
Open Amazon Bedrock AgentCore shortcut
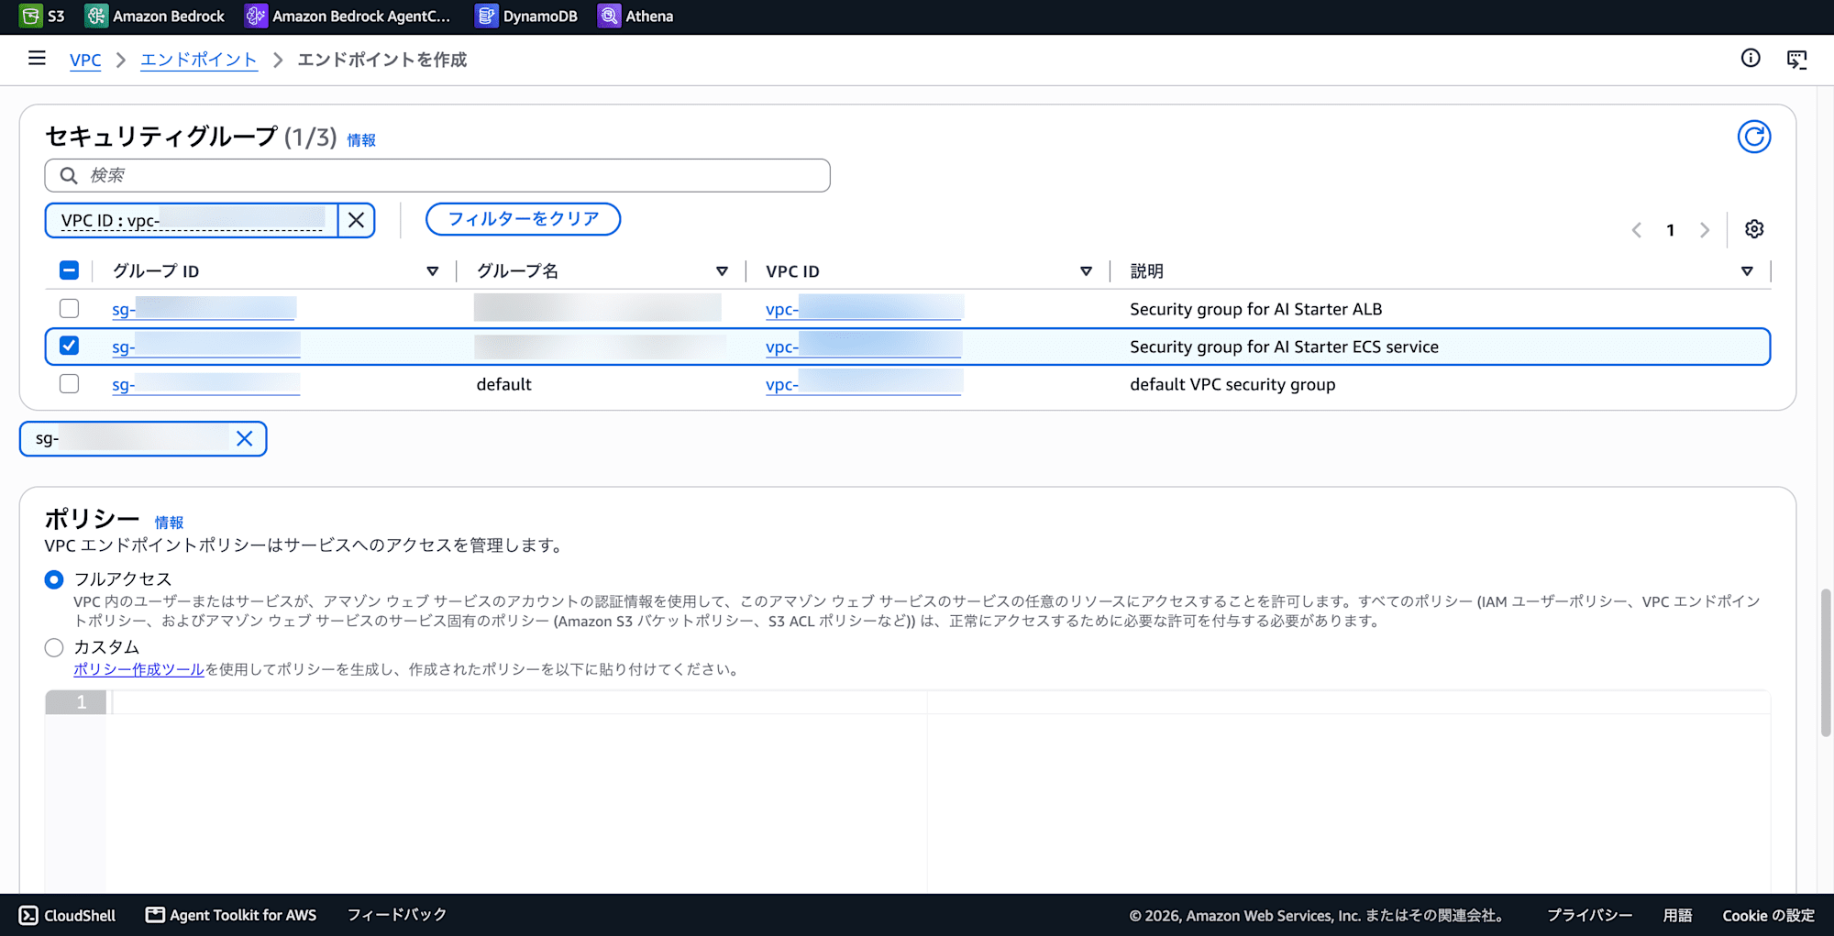click(348, 16)
